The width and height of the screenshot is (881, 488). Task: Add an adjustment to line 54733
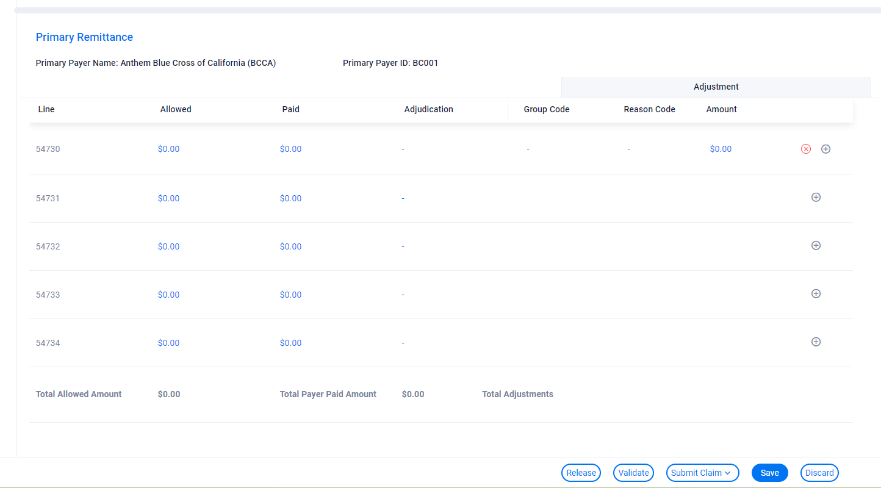[x=816, y=293]
